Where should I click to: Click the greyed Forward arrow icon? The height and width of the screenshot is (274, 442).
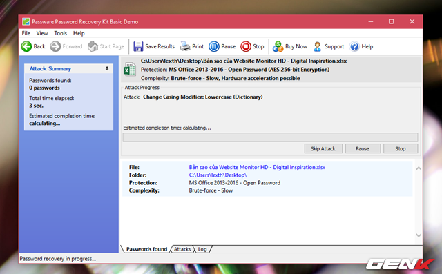[55, 46]
